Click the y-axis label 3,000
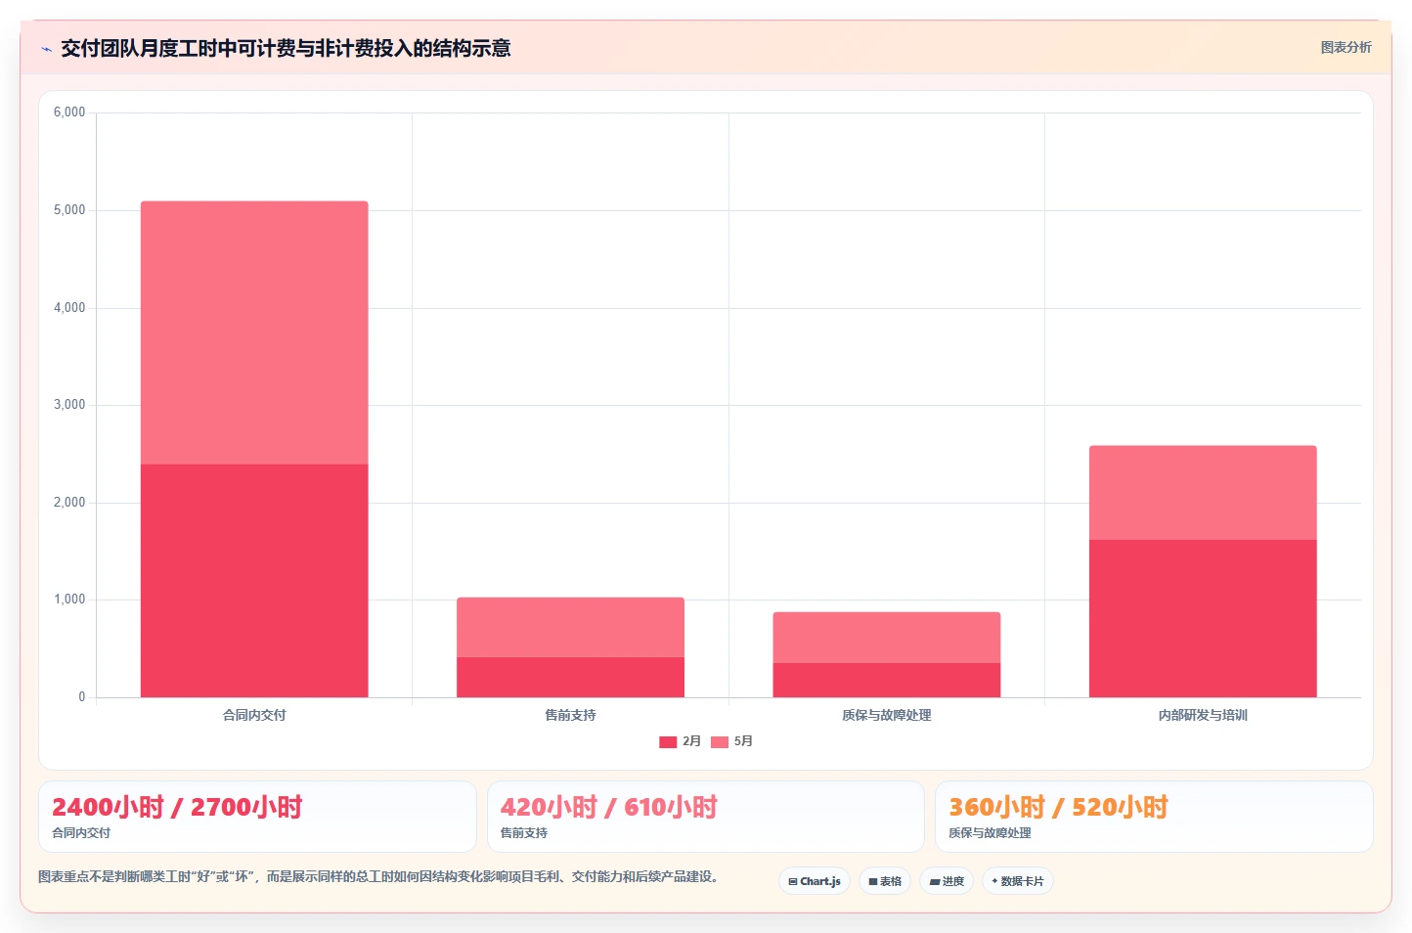Viewport: 1412px width, 933px height. point(69,405)
